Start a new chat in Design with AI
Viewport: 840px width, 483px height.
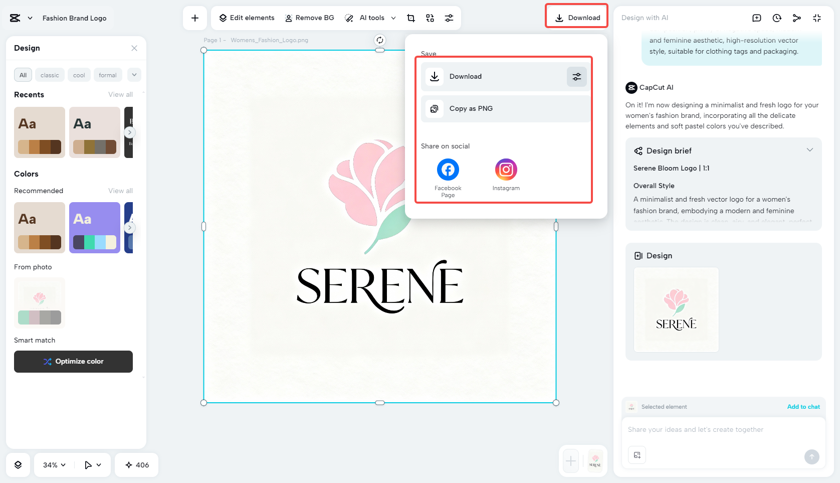757,18
